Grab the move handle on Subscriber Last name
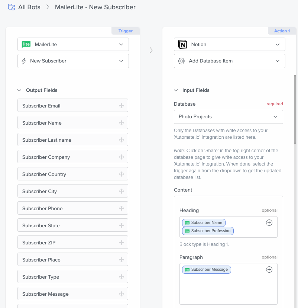298x308 pixels. click(122, 140)
